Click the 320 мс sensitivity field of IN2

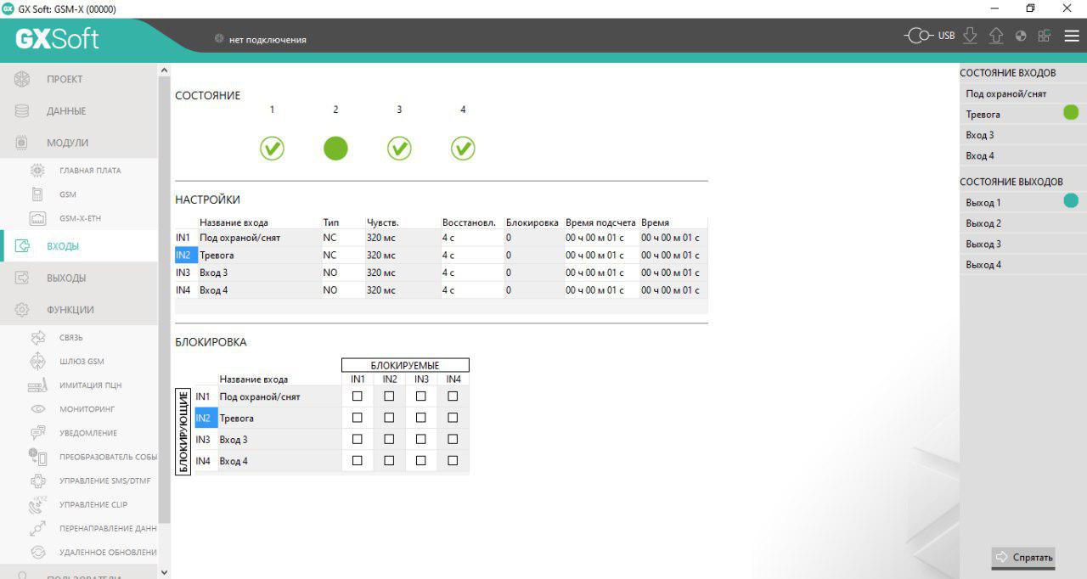(x=402, y=255)
